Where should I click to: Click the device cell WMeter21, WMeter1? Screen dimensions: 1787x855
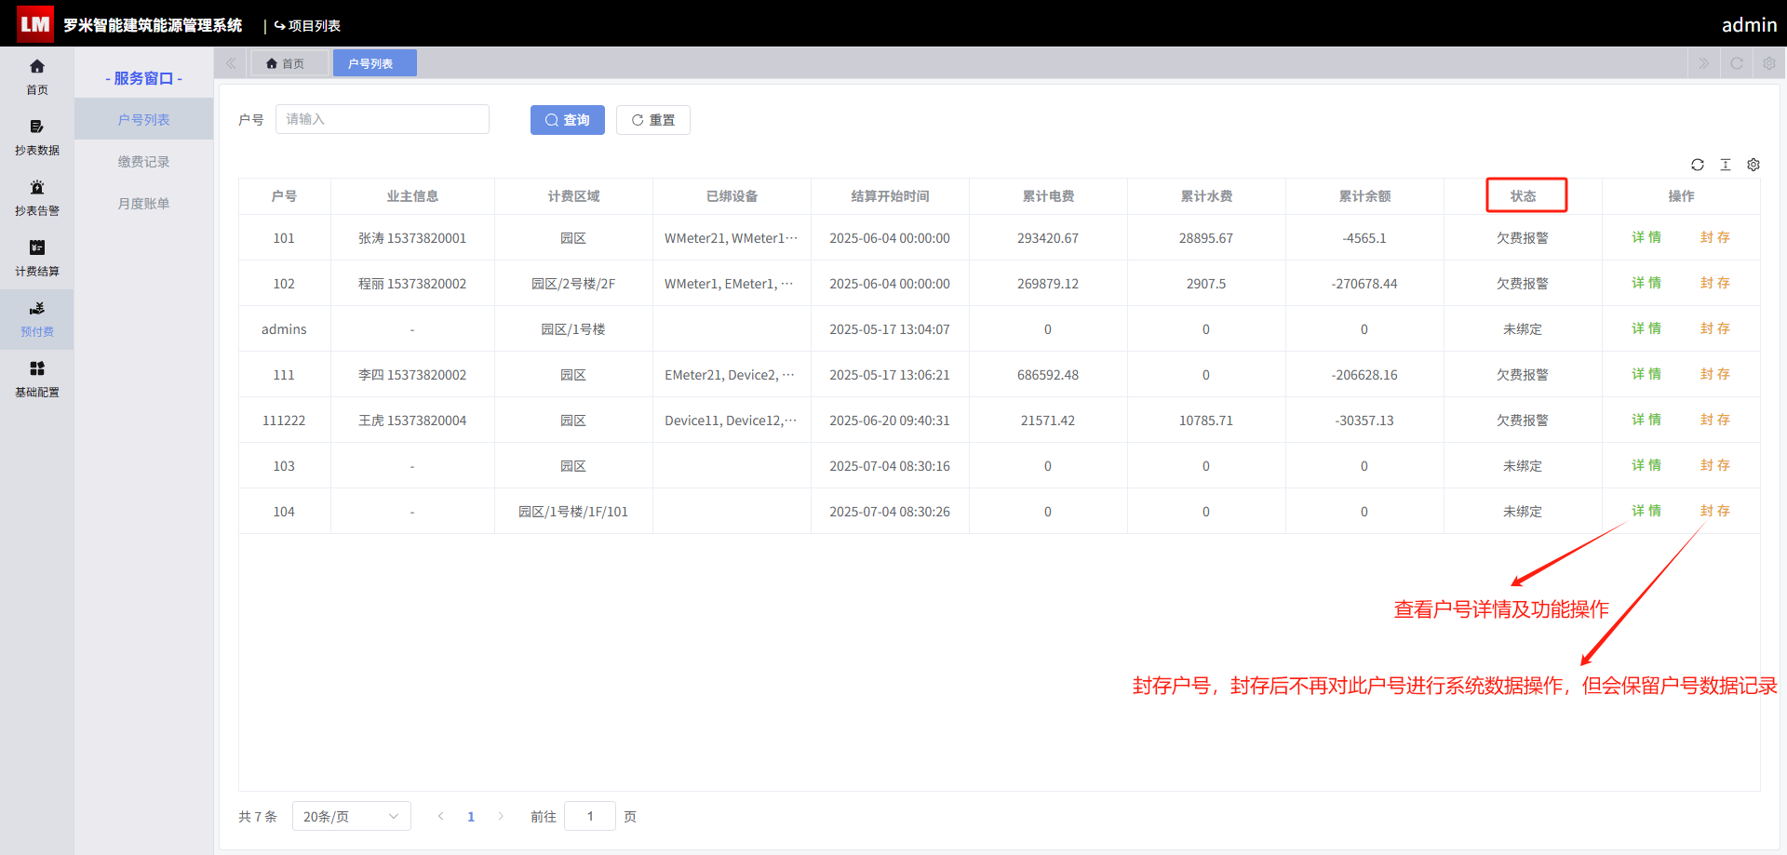click(731, 238)
